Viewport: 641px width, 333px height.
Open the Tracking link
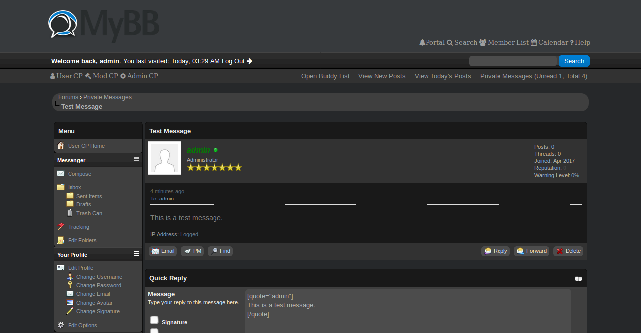pos(78,227)
